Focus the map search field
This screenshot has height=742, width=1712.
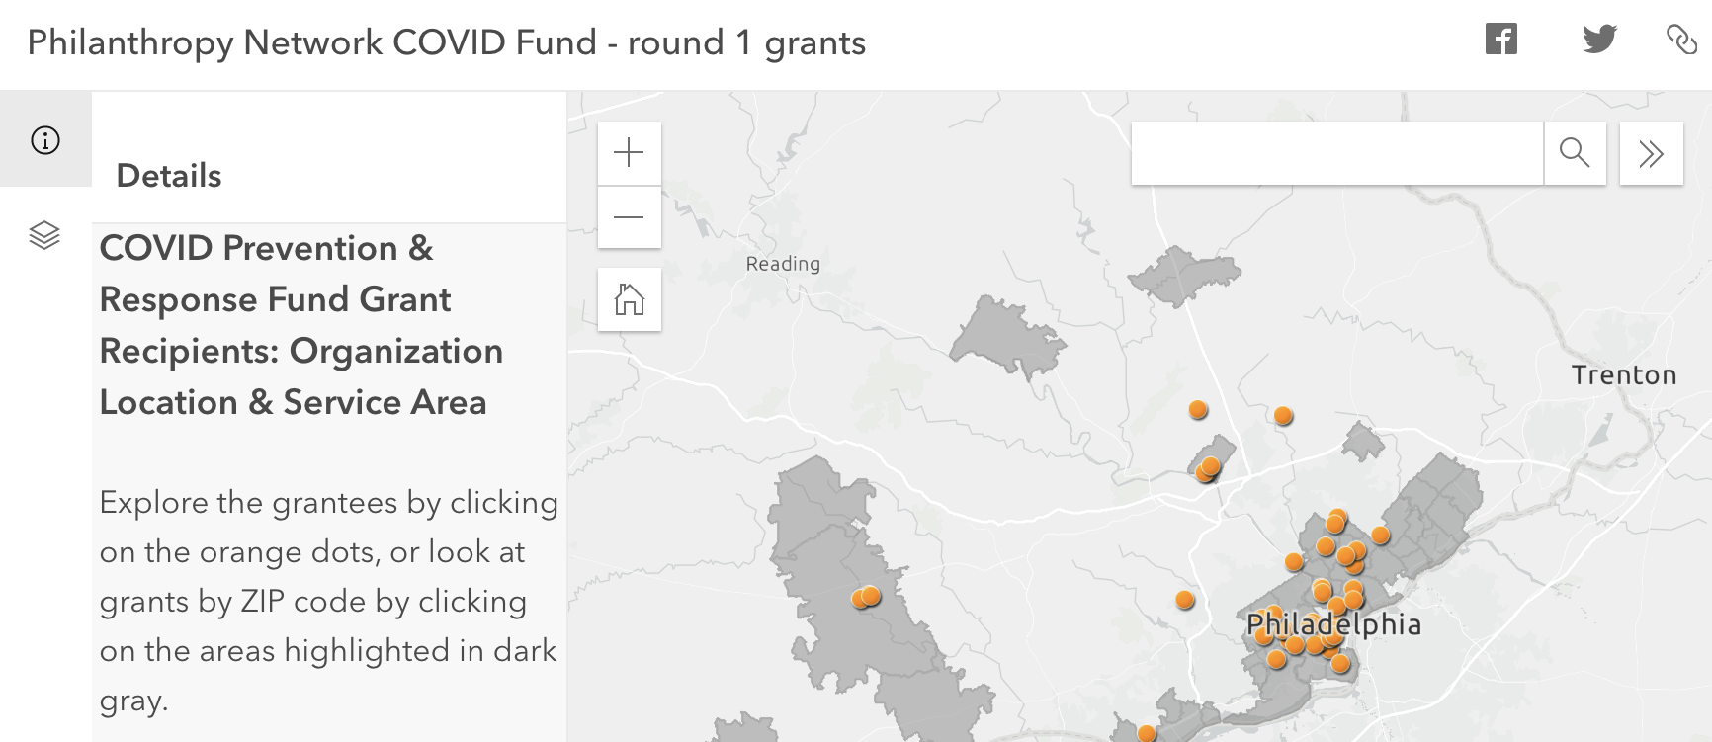coord(1336,153)
